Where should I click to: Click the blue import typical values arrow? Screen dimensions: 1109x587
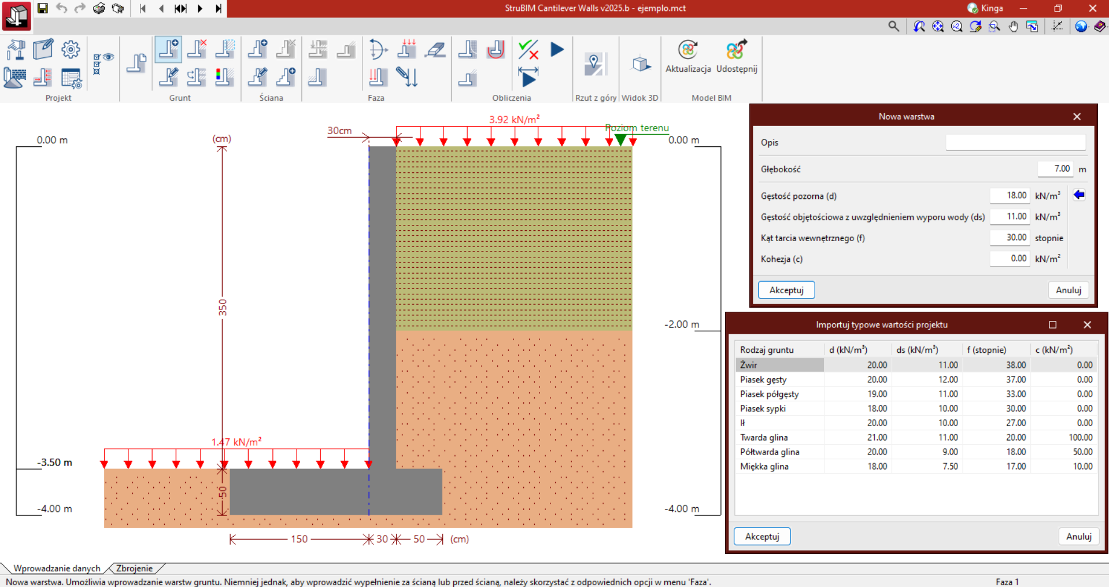(1079, 195)
